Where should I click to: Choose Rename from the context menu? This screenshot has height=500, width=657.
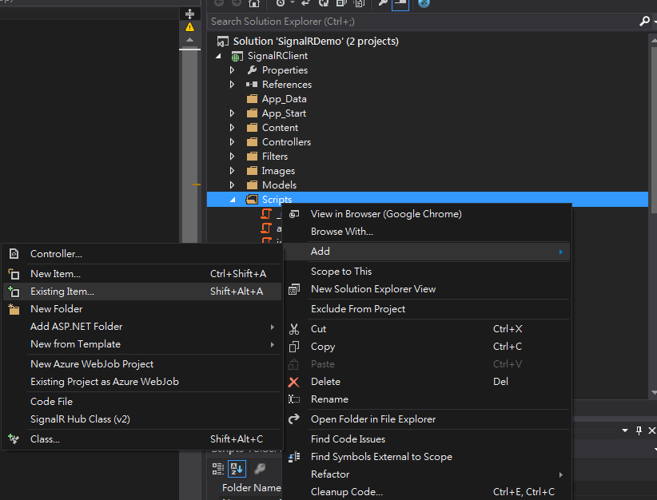[427, 399]
